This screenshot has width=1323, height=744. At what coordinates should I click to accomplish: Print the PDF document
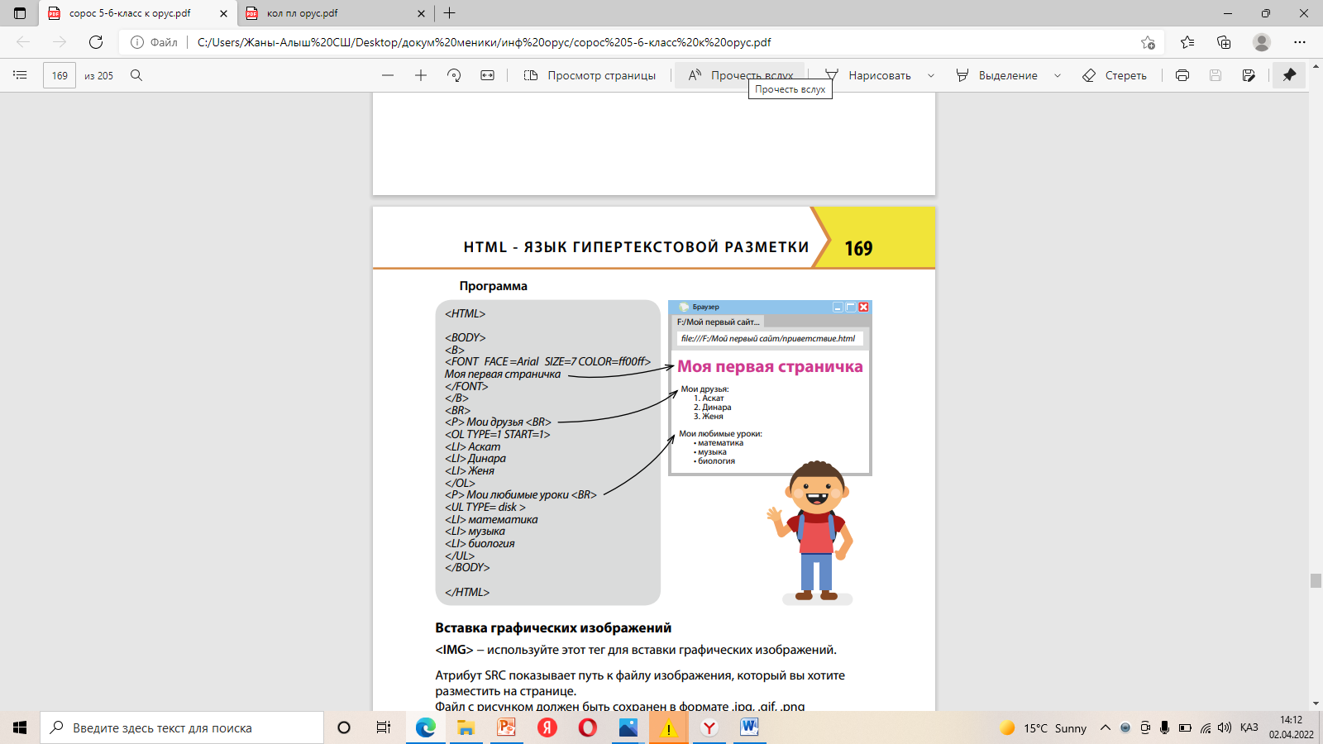(x=1182, y=75)
